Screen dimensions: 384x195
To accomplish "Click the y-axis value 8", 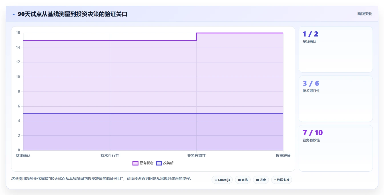I will tap(19, 92).
